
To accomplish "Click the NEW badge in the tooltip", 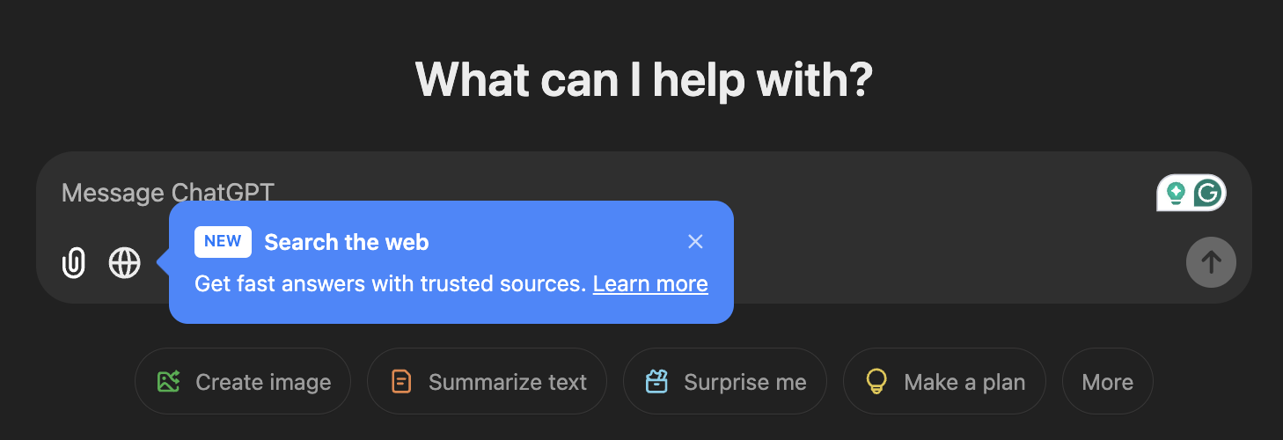I will pyautogui.click(x=223, y=242).
